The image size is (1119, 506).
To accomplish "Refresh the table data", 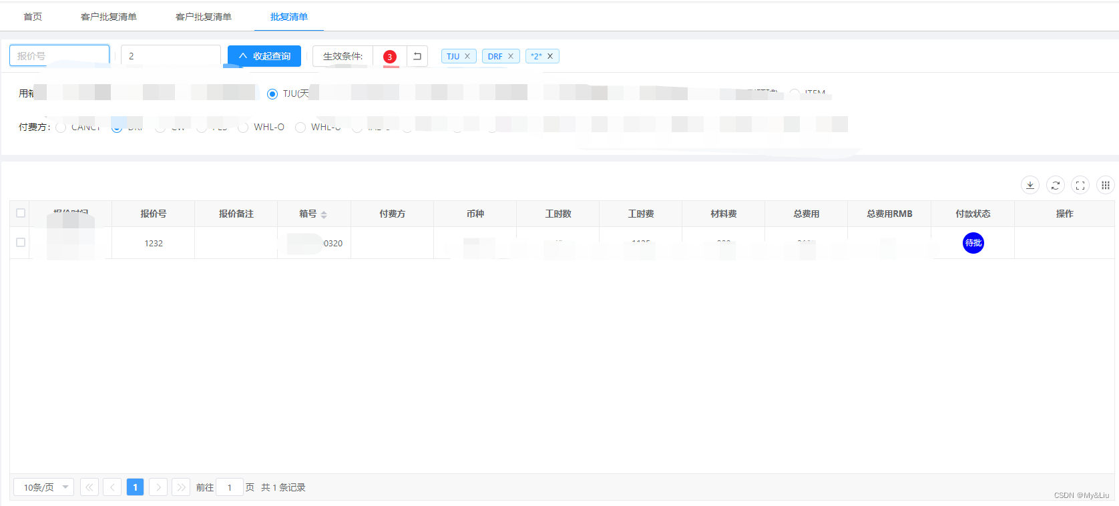I will [1056, 185].
